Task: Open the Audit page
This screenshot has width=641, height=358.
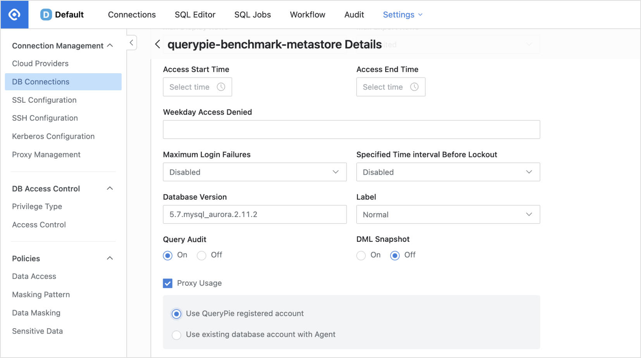Action: (x=354, y=15)
